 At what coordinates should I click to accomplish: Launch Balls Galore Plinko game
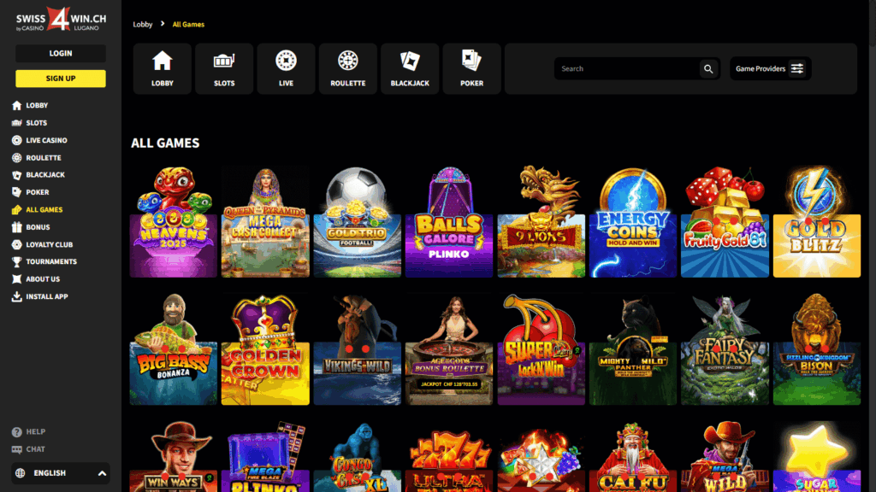[449, 222]
